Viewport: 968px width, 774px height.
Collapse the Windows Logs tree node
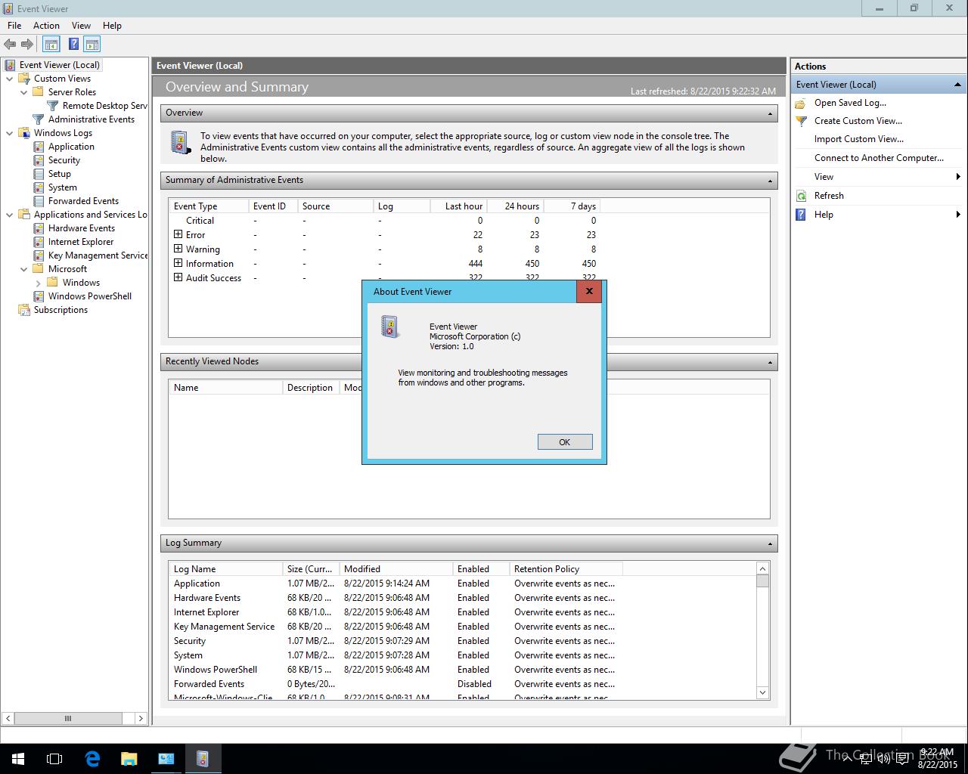10,133
